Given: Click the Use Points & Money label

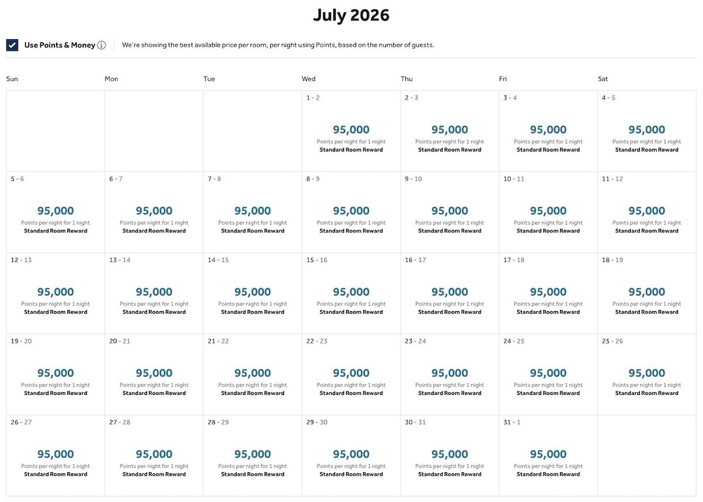Looking at the screenshot, I should click(x=60, y=45).
